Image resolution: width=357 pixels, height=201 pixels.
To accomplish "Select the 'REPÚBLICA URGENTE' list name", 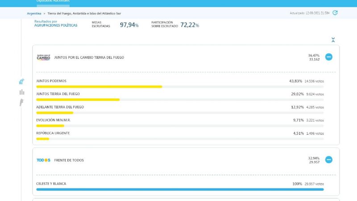I will coord(53,133).
